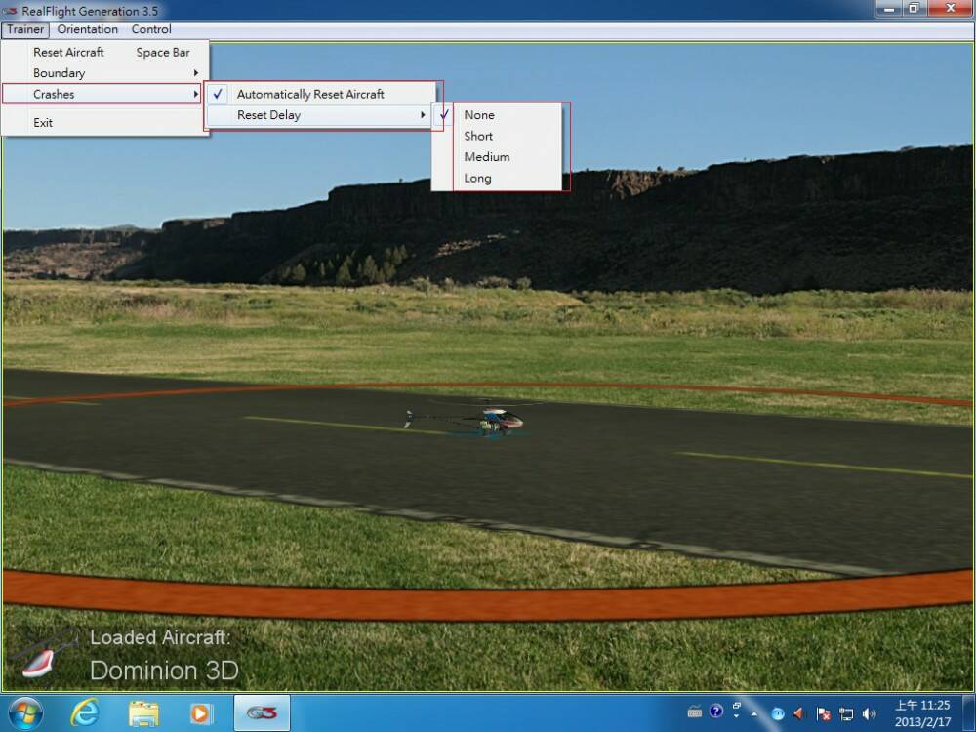Select Exit in the Trainer menu

104,123
